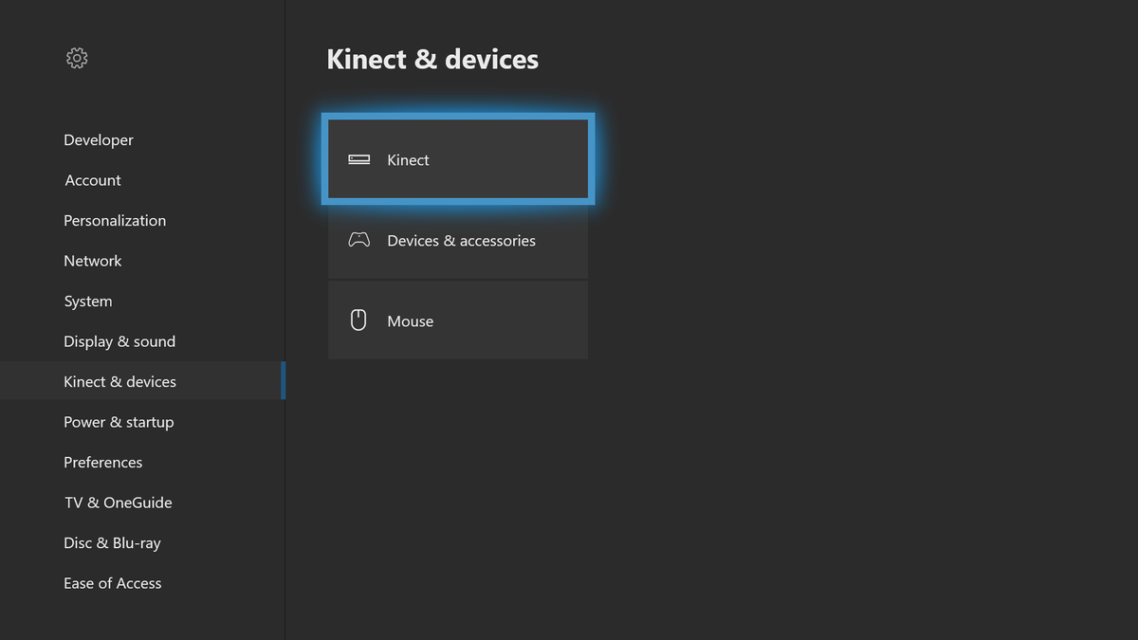The width and height of the screenshot is (1138, 640).
Task: Open Ease of Access settings
Action: tap(112, 582)
